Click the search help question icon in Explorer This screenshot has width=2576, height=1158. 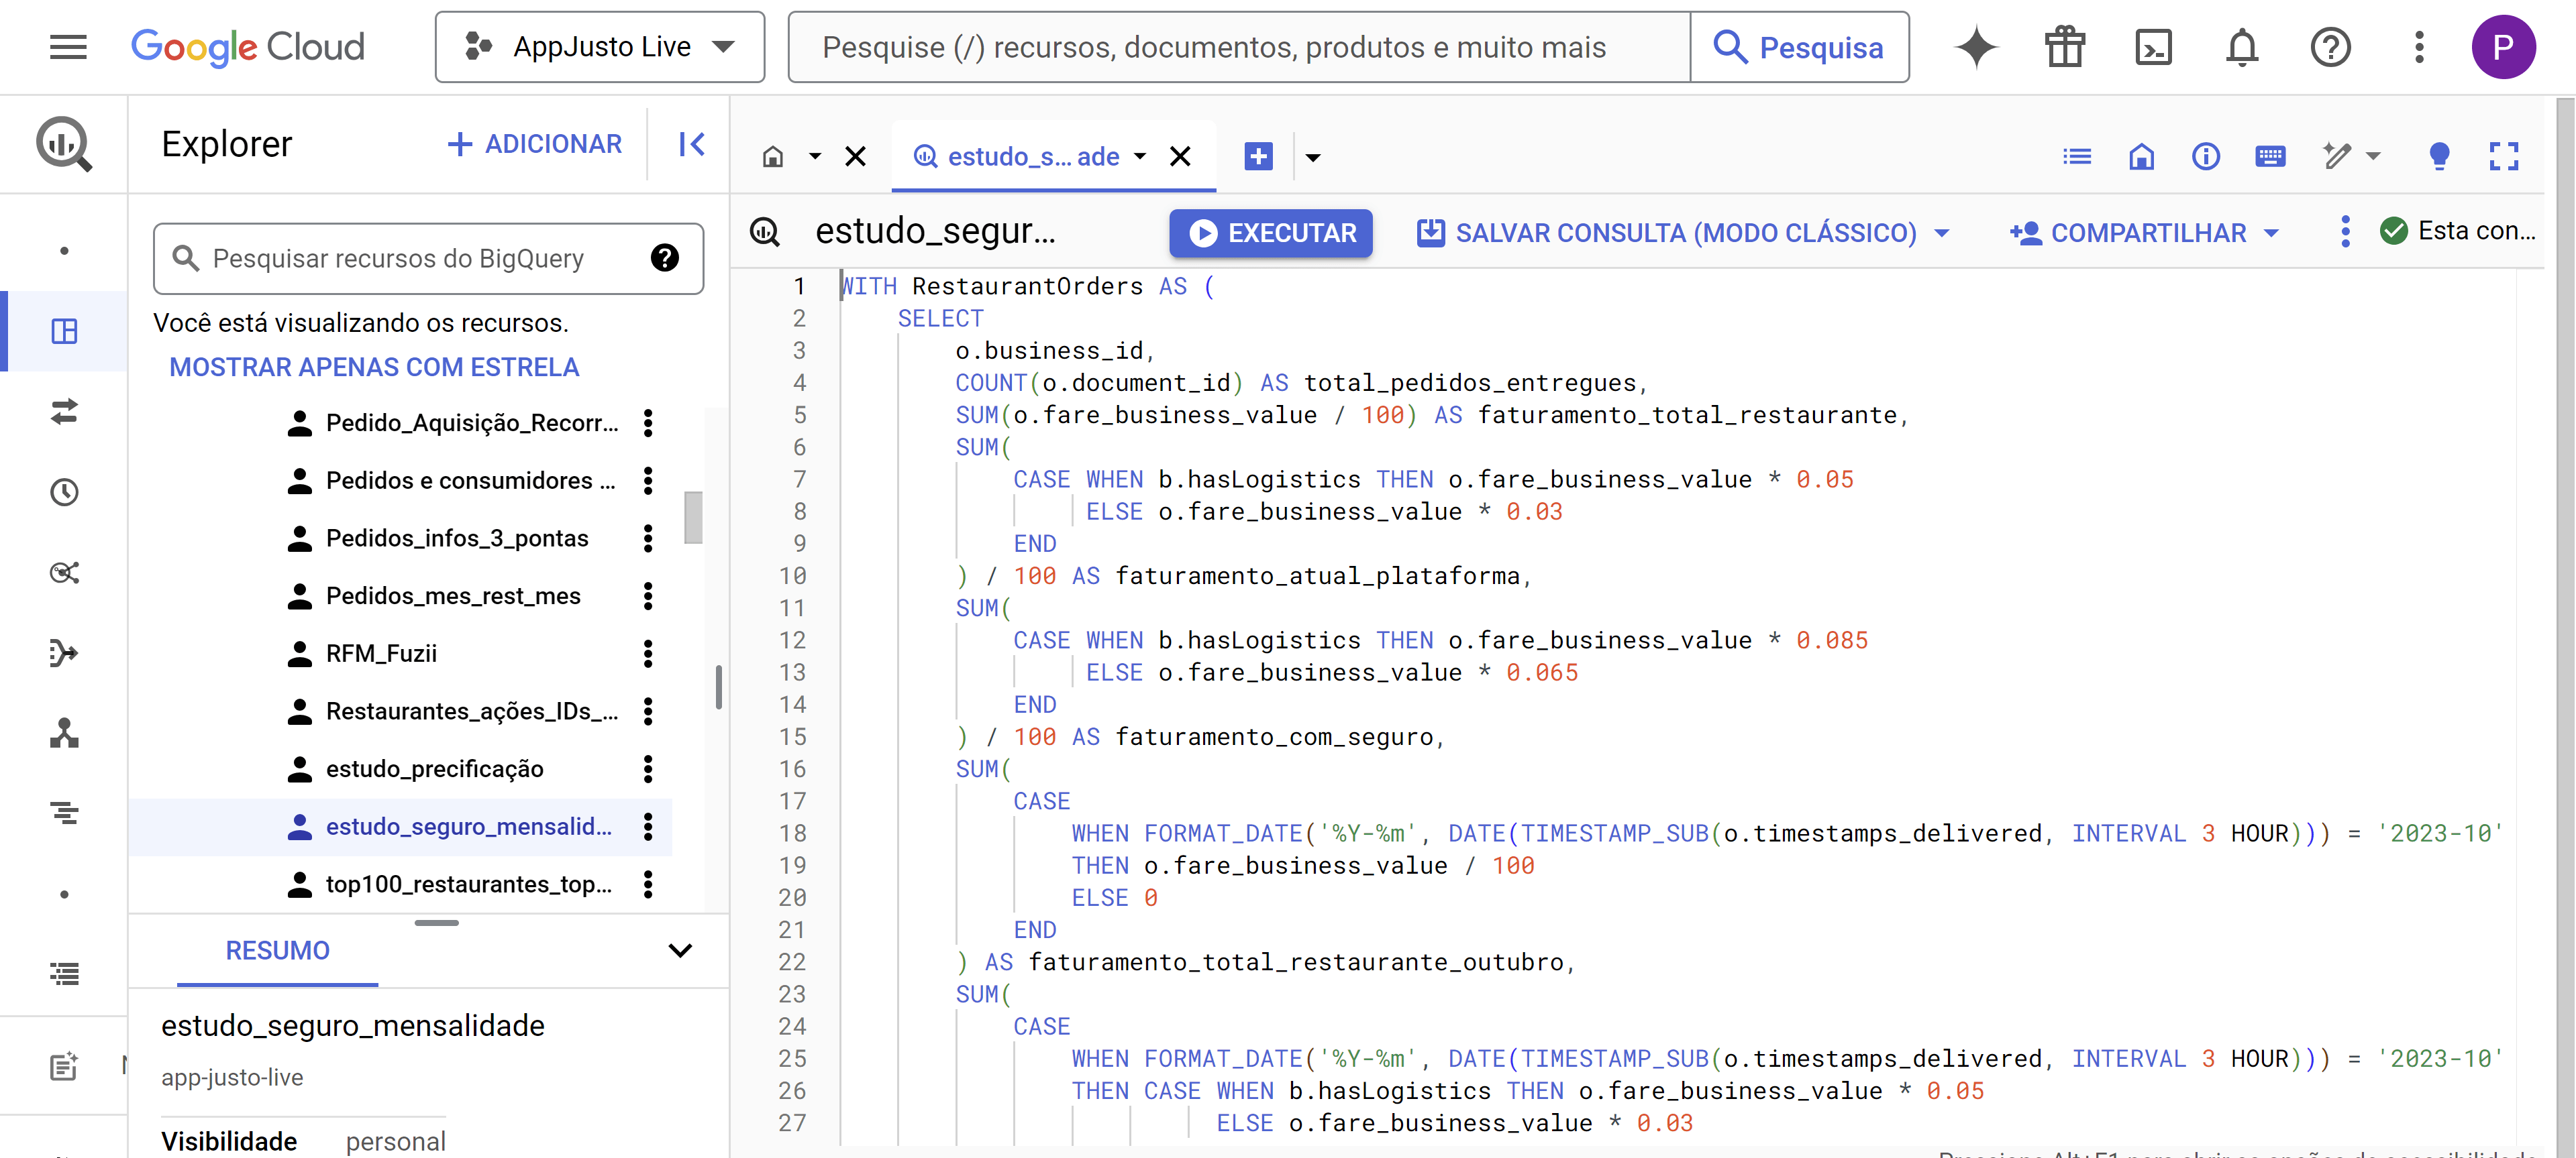click(x=665, y=257)
